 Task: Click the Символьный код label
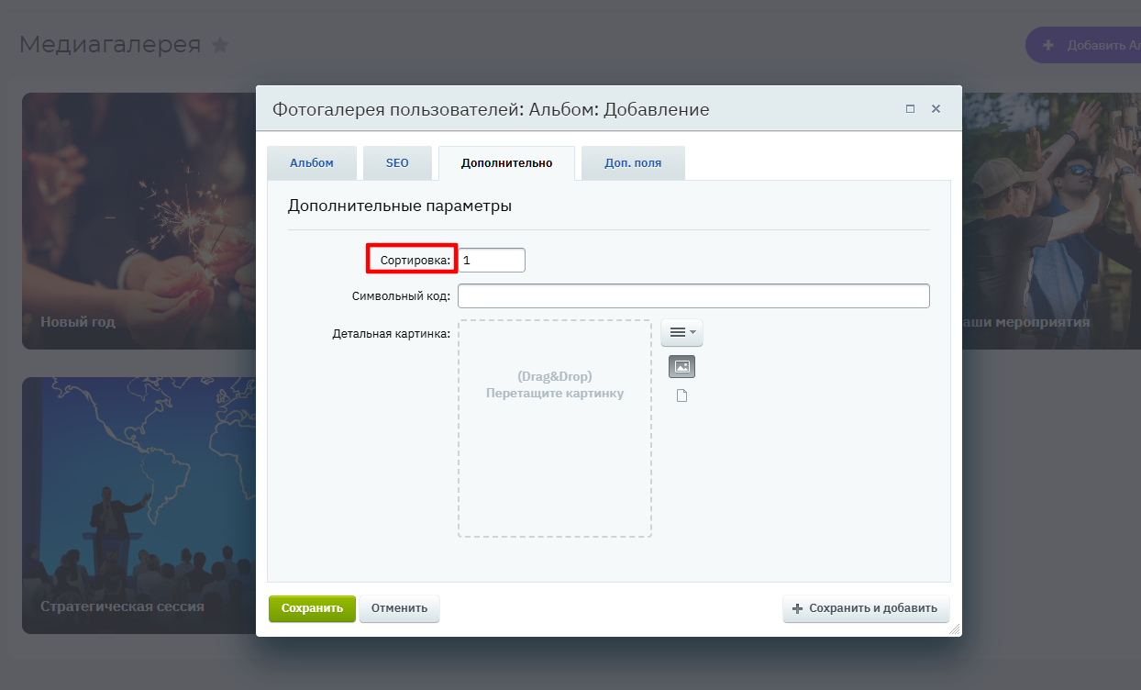coord(402,296)
